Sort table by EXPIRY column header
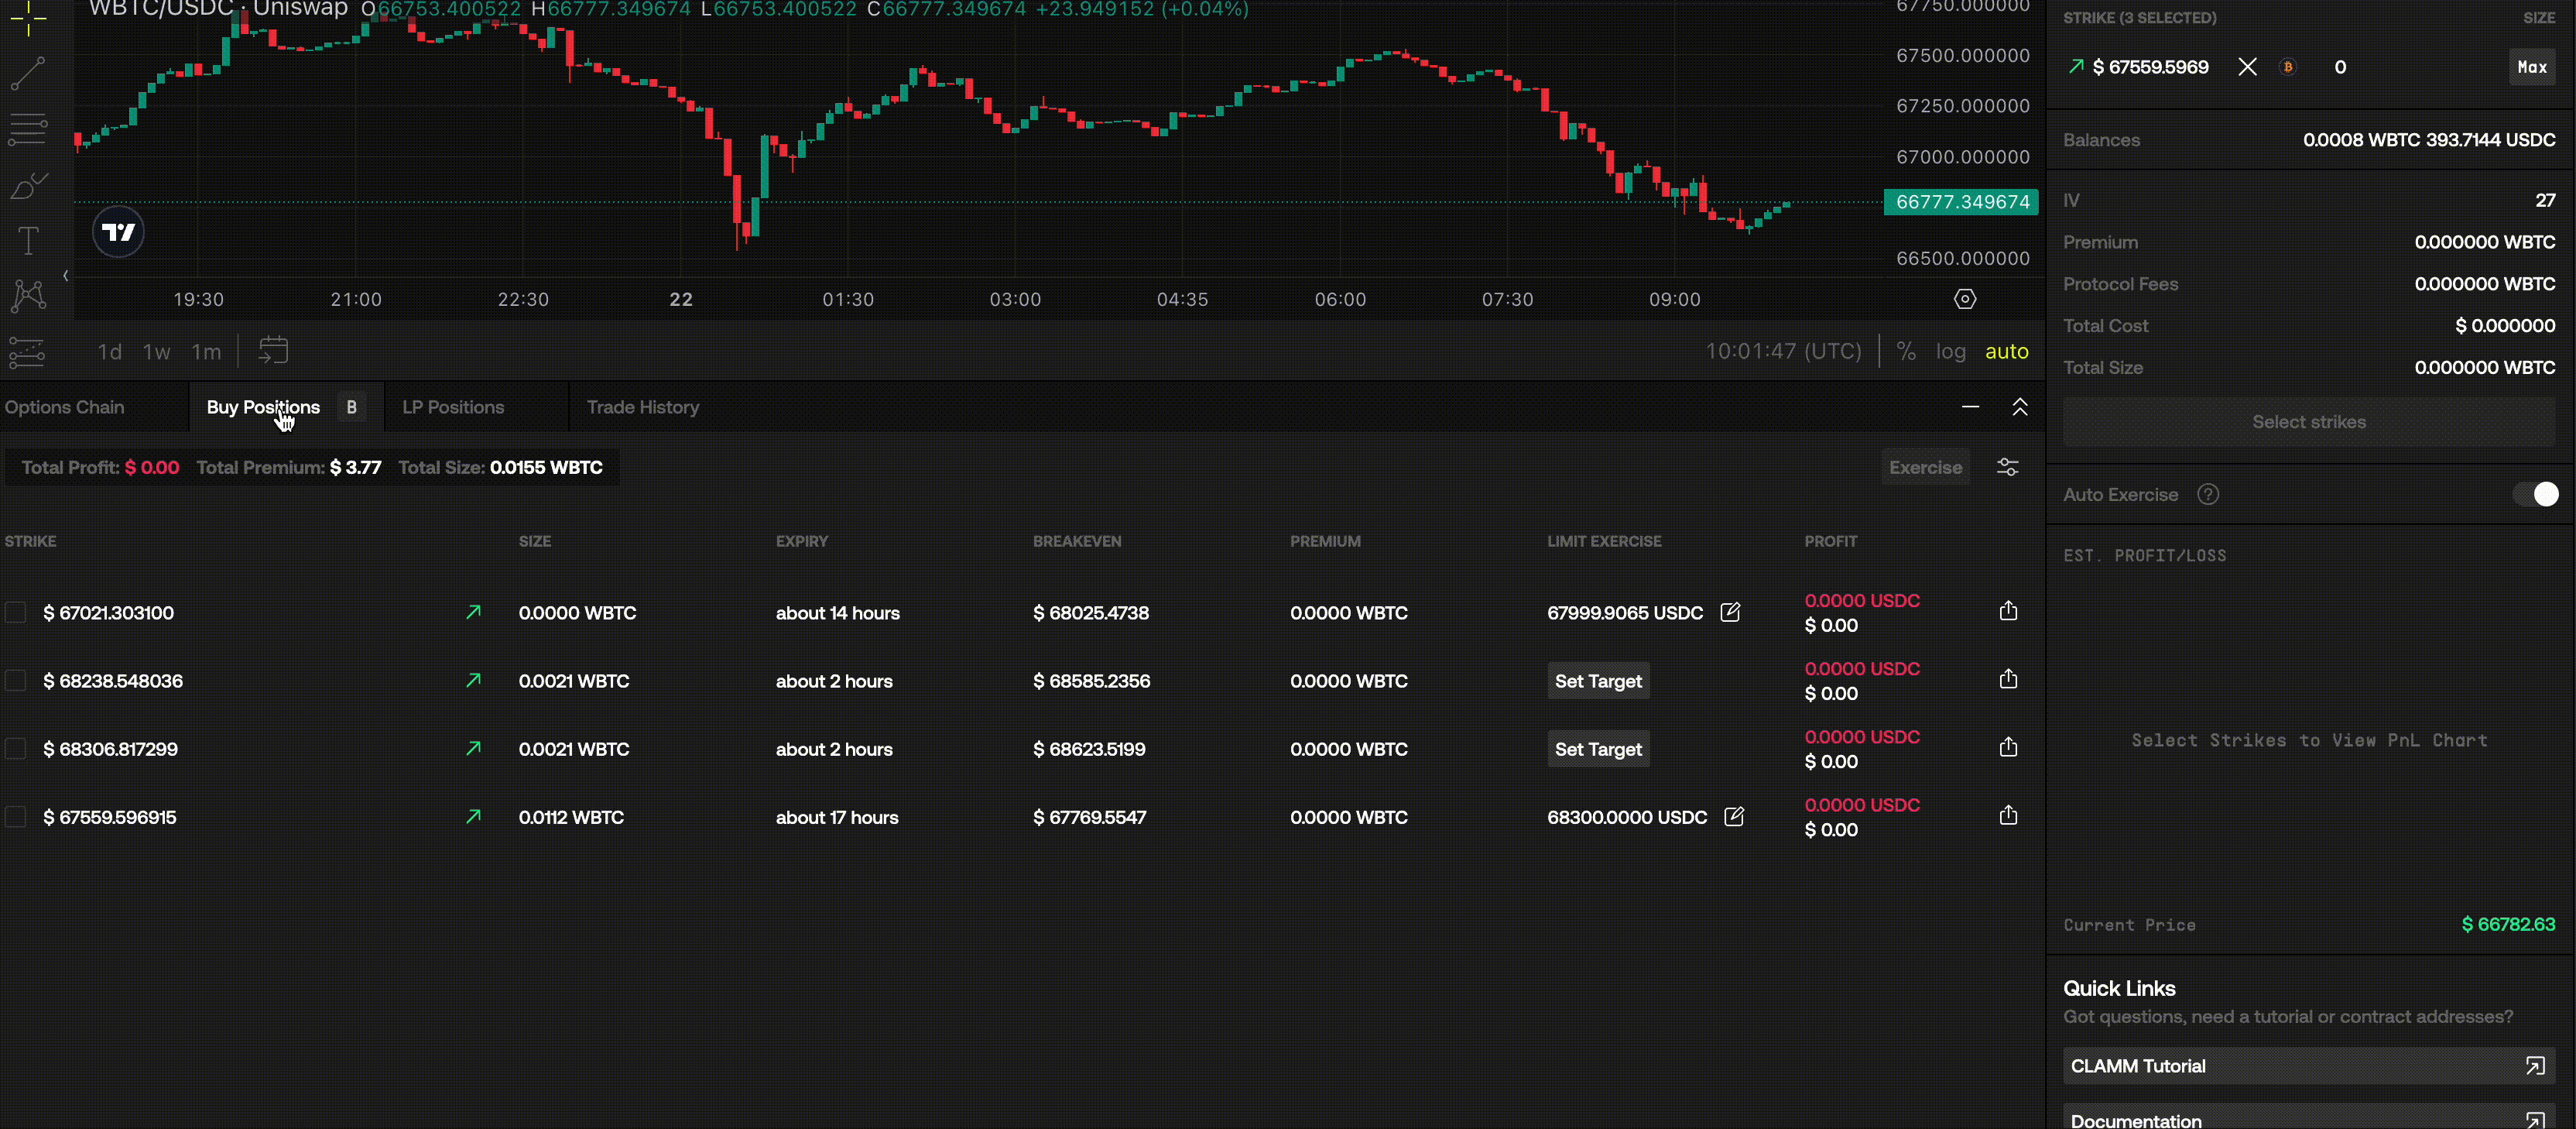Viewport: 2576px width, 1129px height. 802,541
